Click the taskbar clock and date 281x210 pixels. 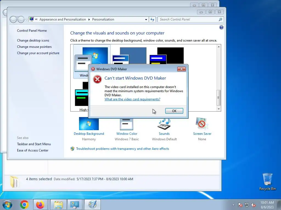pyautogui.click(x=267, y=205)
